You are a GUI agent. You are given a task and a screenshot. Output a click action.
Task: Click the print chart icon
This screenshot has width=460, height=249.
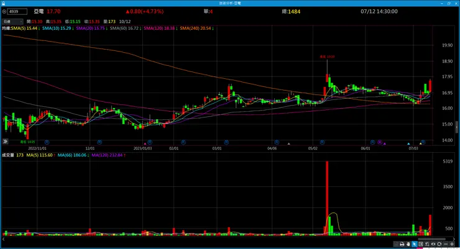click(402, 244)
